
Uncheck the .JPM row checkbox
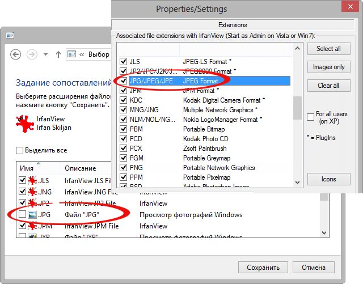(22, 225)
